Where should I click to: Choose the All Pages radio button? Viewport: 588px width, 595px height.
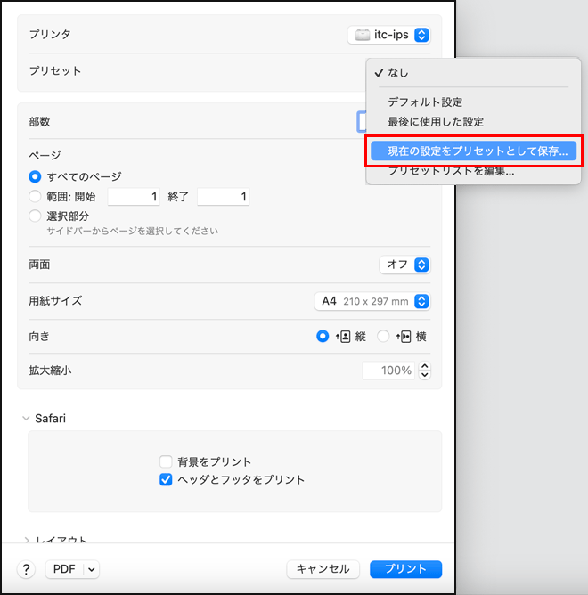(x=36, y=176)
